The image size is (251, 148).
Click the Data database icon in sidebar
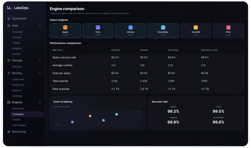(x=9, y=26)
